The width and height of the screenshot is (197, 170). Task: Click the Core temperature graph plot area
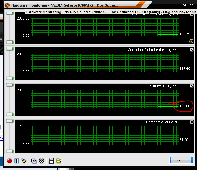(105, 136)
